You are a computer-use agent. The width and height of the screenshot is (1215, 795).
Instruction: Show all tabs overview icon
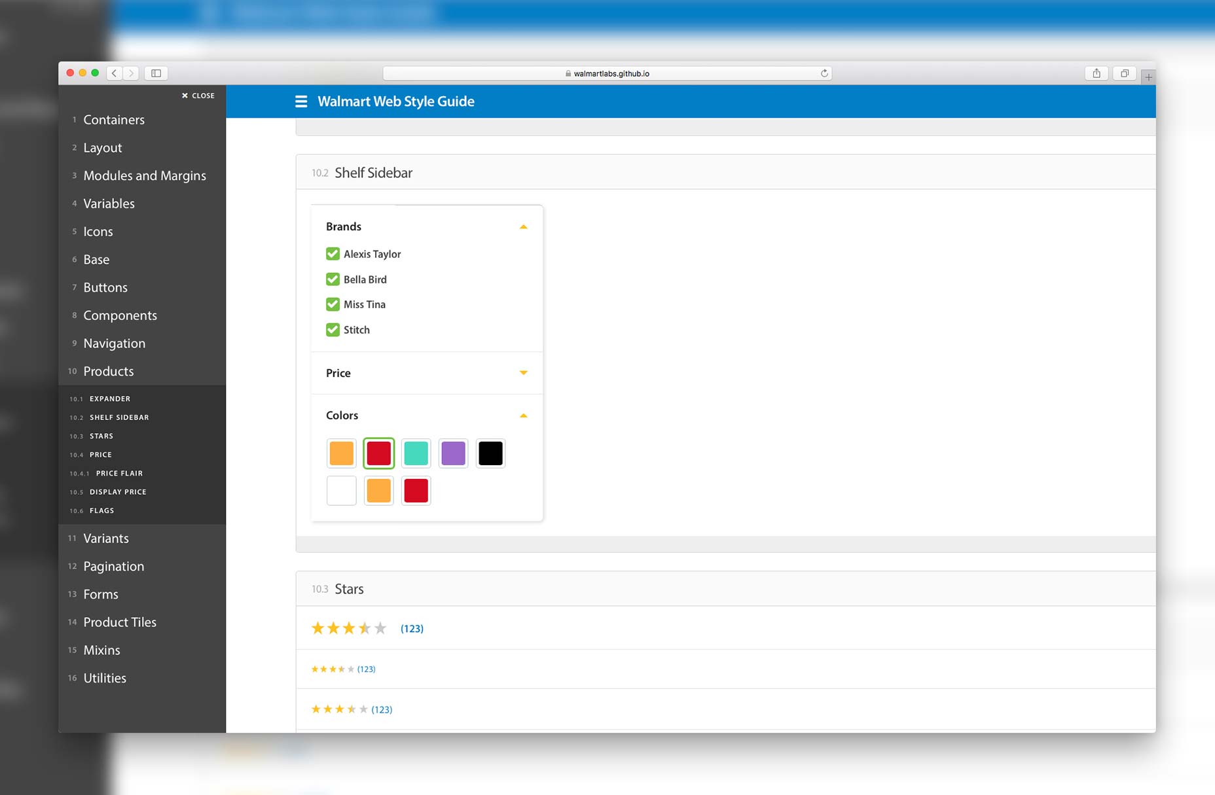tap(1125, 73)
